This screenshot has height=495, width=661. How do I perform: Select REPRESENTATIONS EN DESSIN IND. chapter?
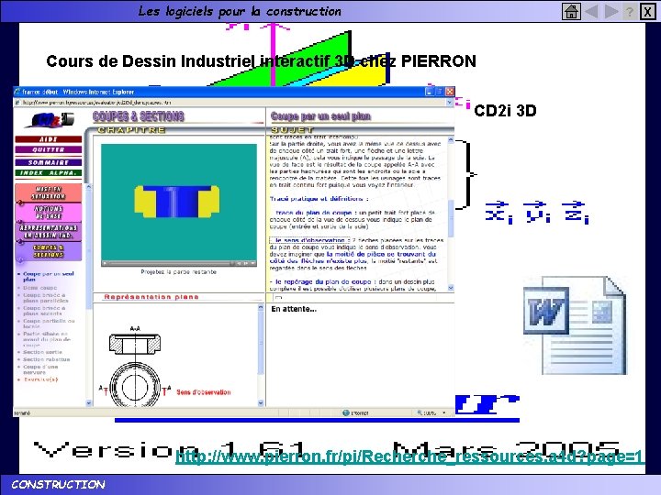[49, 232]
